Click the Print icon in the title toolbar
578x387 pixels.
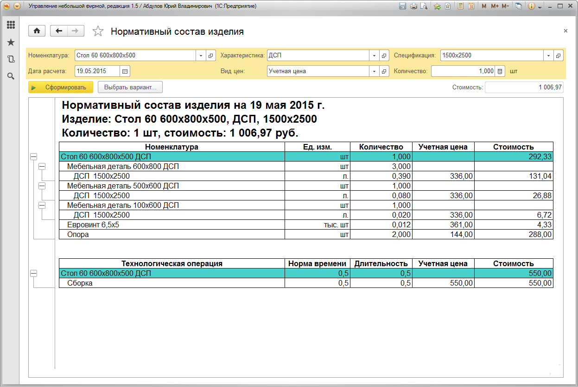(413, 6)
